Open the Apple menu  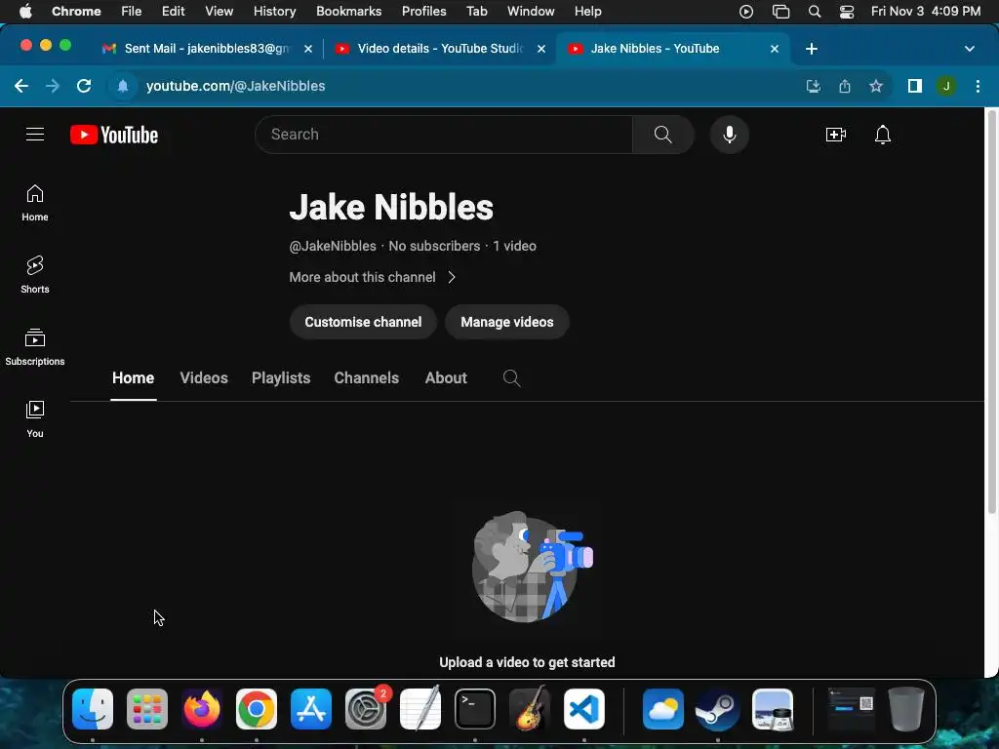[24, 12]
